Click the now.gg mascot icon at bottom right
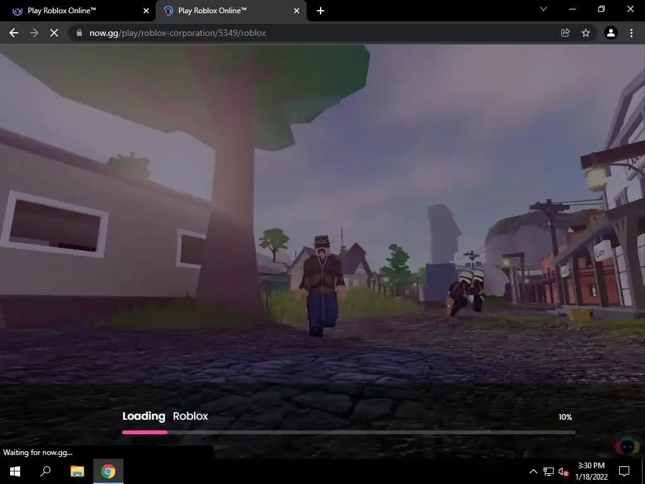The height and width of the screenshot is (484, 645). click(x=627, y=446)
